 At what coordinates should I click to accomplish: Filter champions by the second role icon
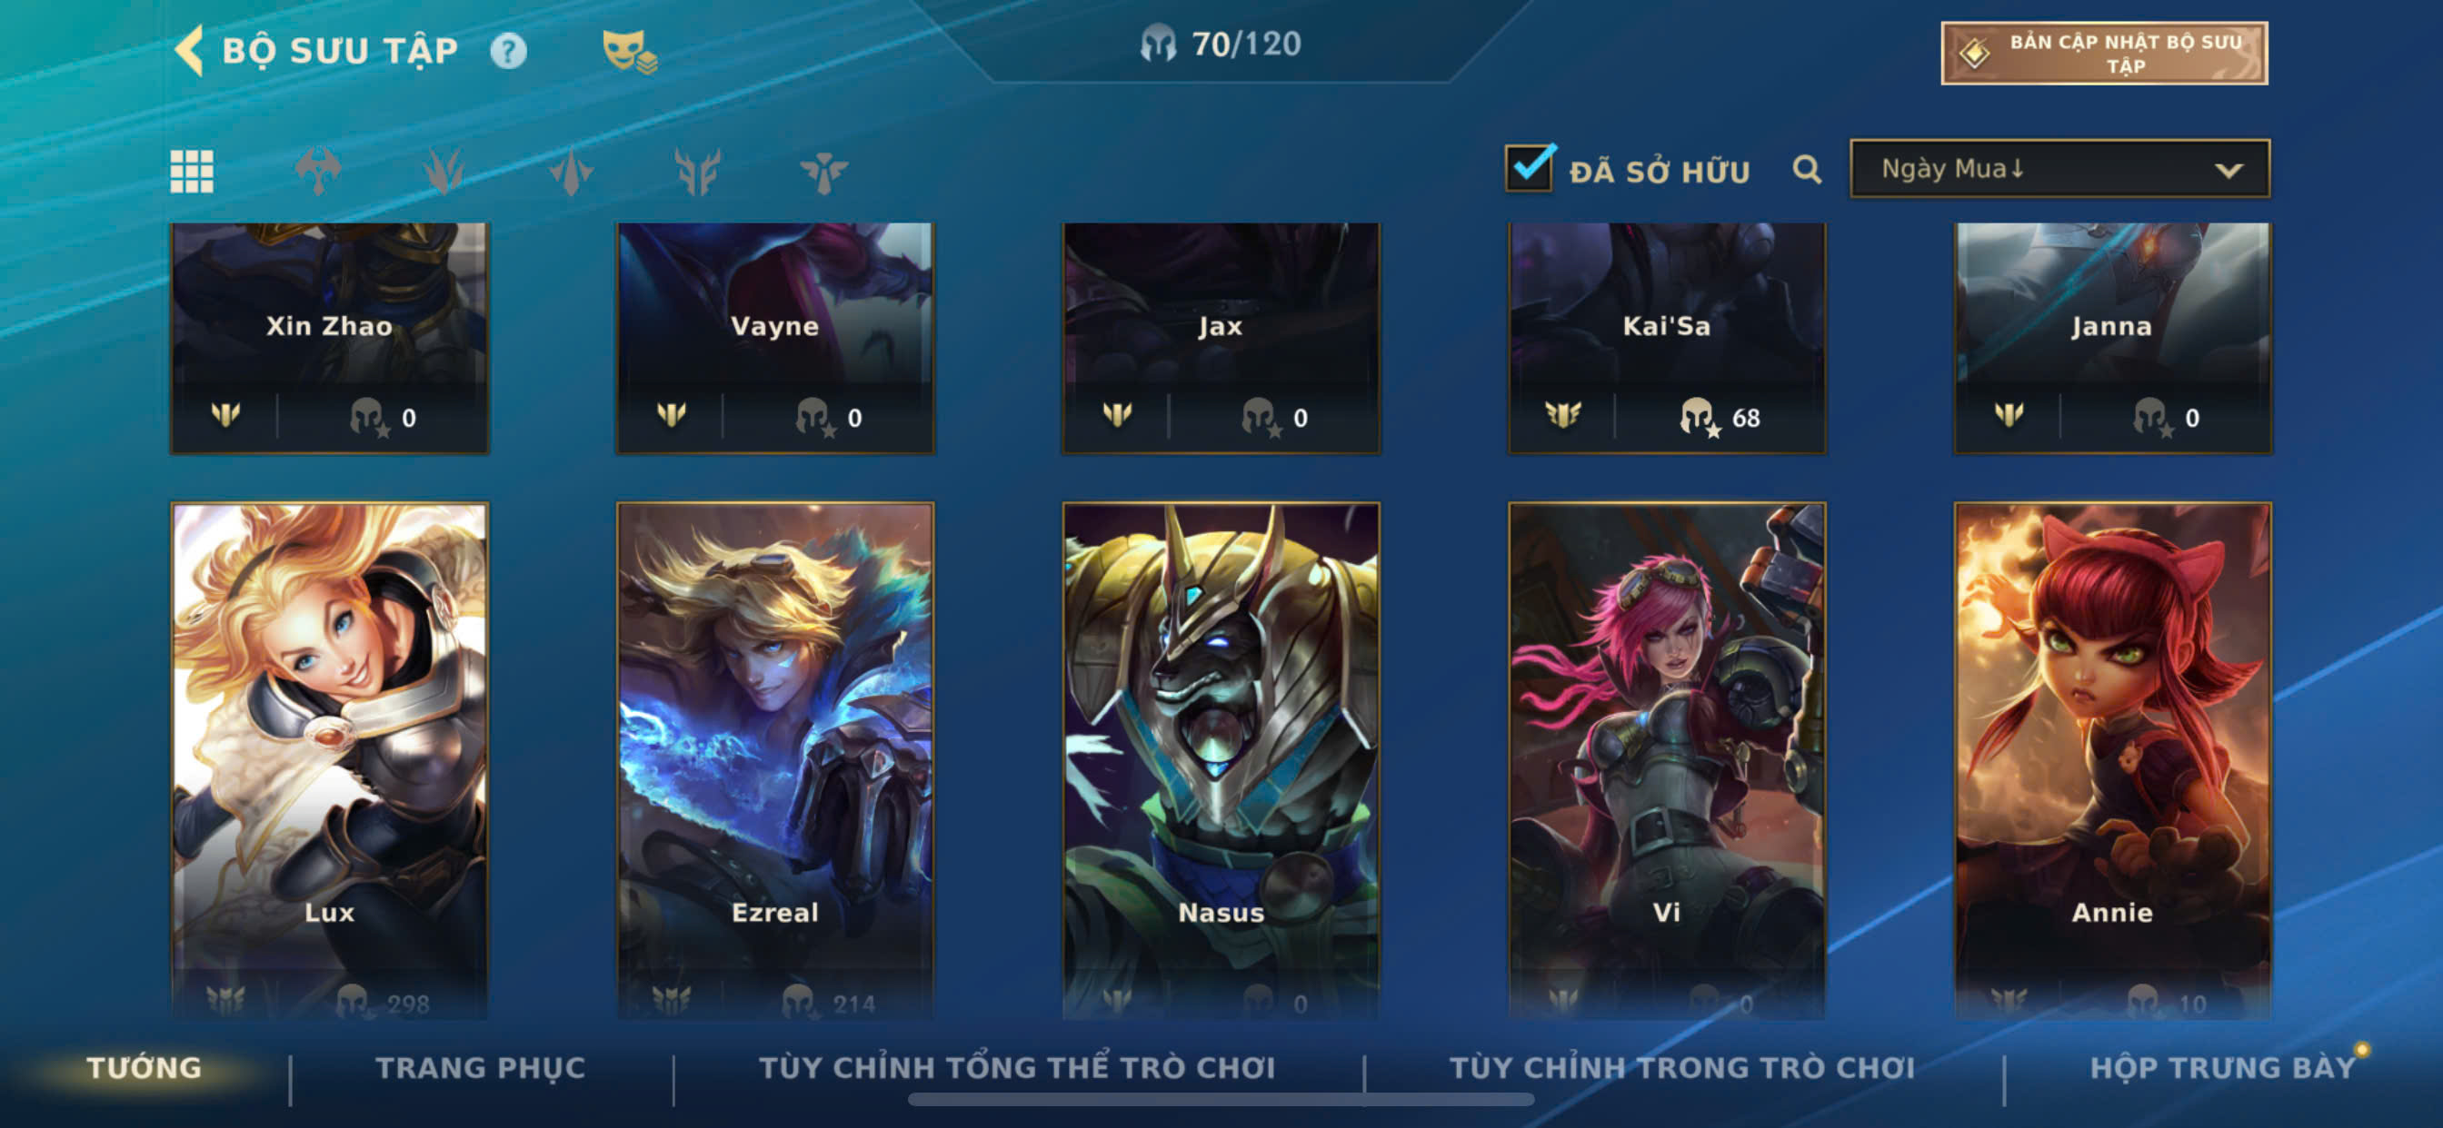[x=318, y=172]
